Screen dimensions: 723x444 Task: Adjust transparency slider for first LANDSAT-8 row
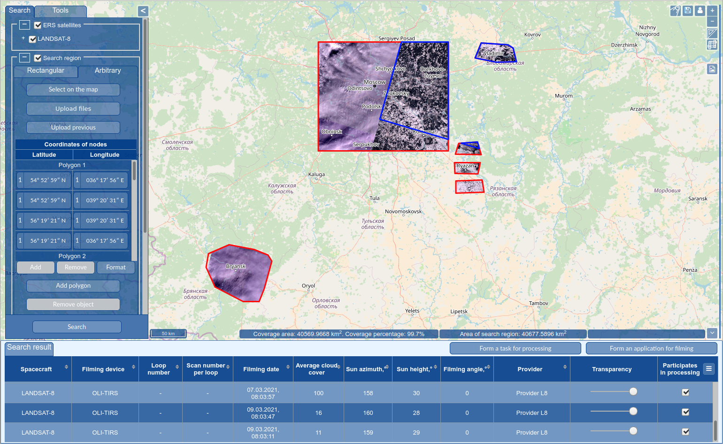click(x=633, y=391)
